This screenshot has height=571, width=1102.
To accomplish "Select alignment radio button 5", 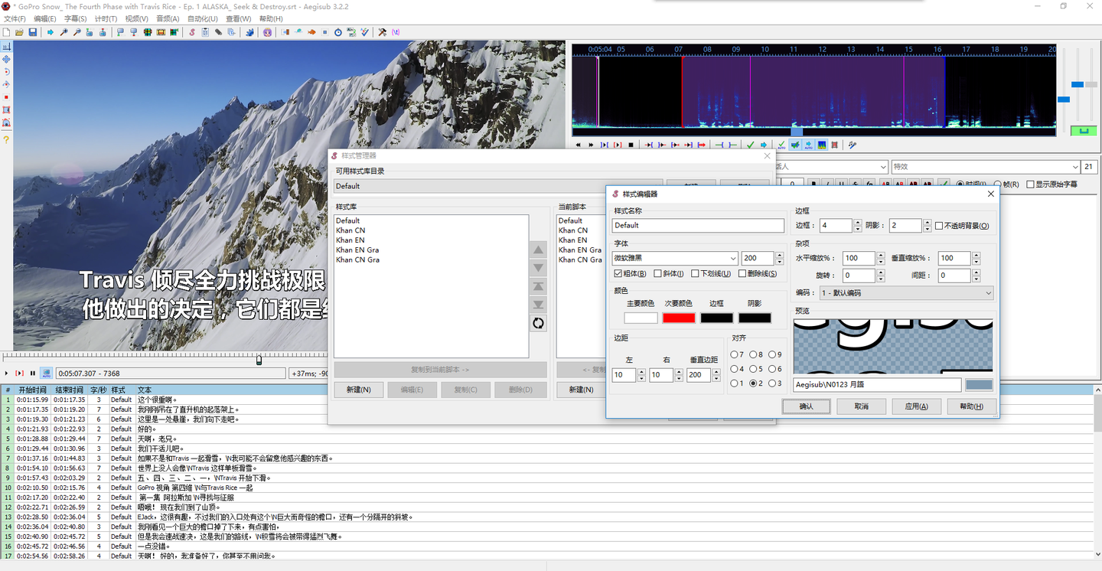I will tap(754, 369).
